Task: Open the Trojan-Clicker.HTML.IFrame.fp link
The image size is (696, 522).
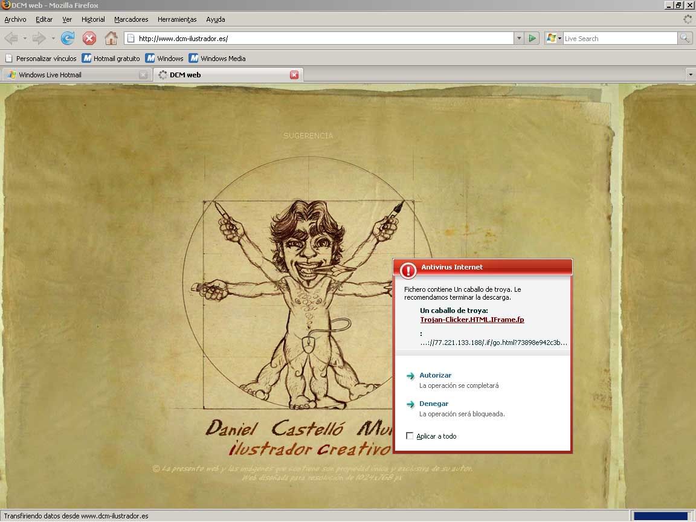Action: pos(472,320)
